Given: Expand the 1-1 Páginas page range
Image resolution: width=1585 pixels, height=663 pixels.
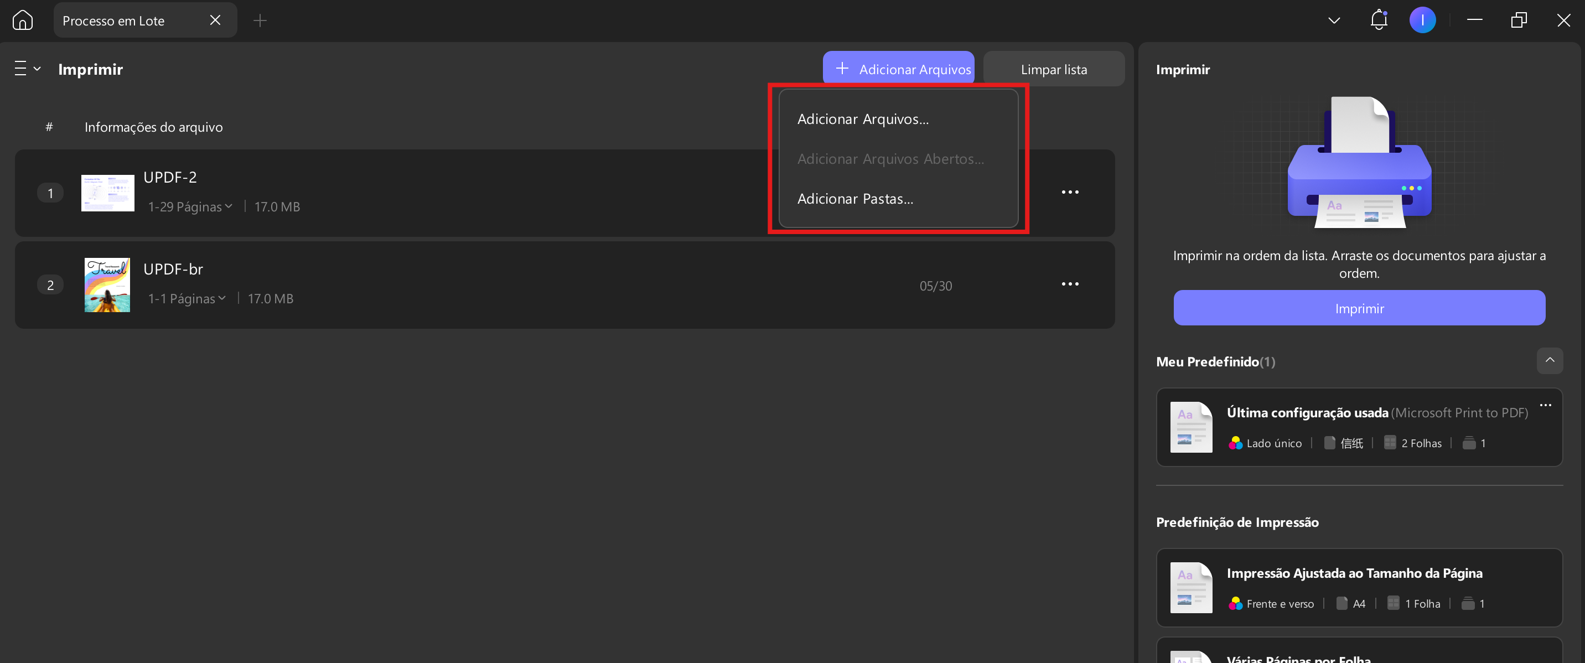Looking at the screenshot, I should pyautogui.click(x=187, y=299).
